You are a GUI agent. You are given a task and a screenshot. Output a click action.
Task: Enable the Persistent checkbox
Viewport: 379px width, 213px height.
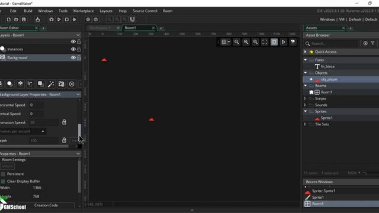[x=3, y=174]
